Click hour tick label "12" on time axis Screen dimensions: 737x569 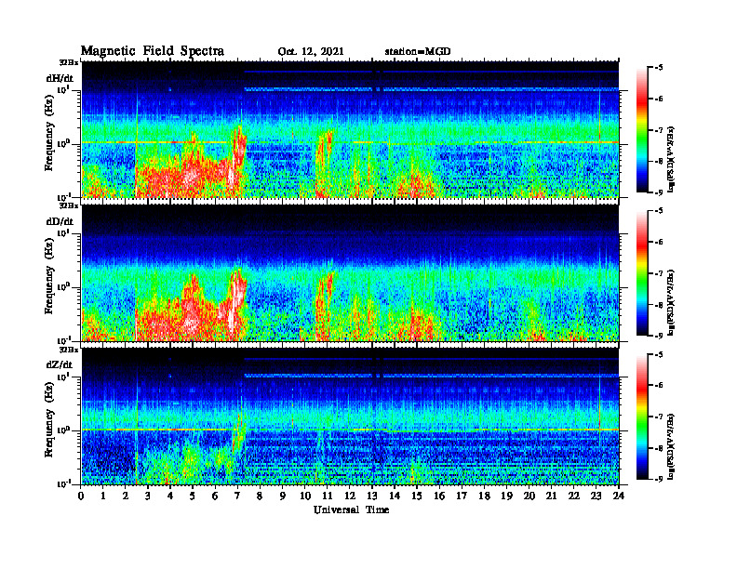[350, 496]
